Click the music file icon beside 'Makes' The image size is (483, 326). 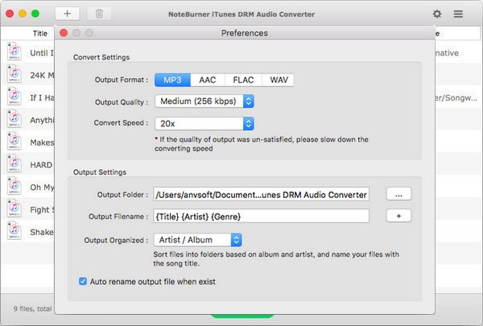[x=14, y=142]
